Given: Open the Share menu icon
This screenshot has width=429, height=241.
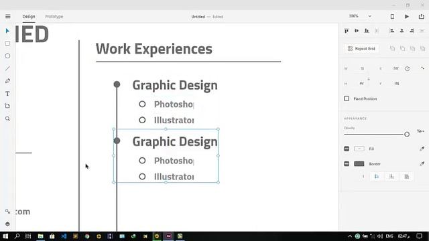Looking at the screenshot, I should click(x=422, y=16).
